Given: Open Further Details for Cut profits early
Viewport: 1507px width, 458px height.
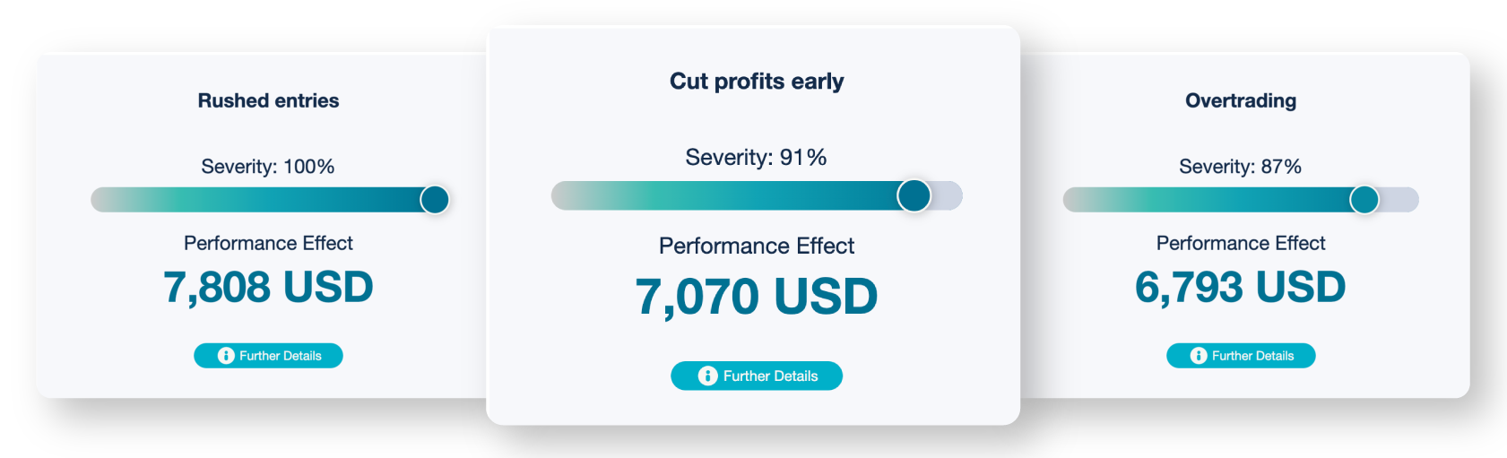Looking at the screenshot, I should point(770,376).
